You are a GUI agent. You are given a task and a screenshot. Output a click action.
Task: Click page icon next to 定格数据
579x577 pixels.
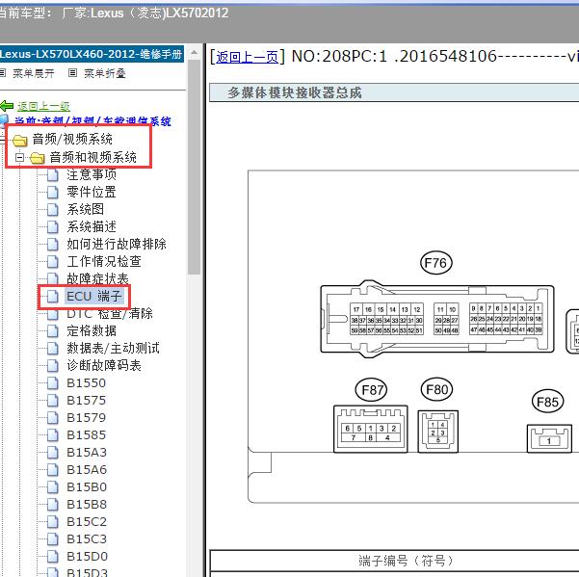[53, 331]
